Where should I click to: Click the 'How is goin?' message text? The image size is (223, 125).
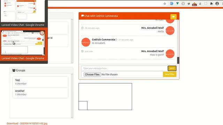[x=157, y=55]
